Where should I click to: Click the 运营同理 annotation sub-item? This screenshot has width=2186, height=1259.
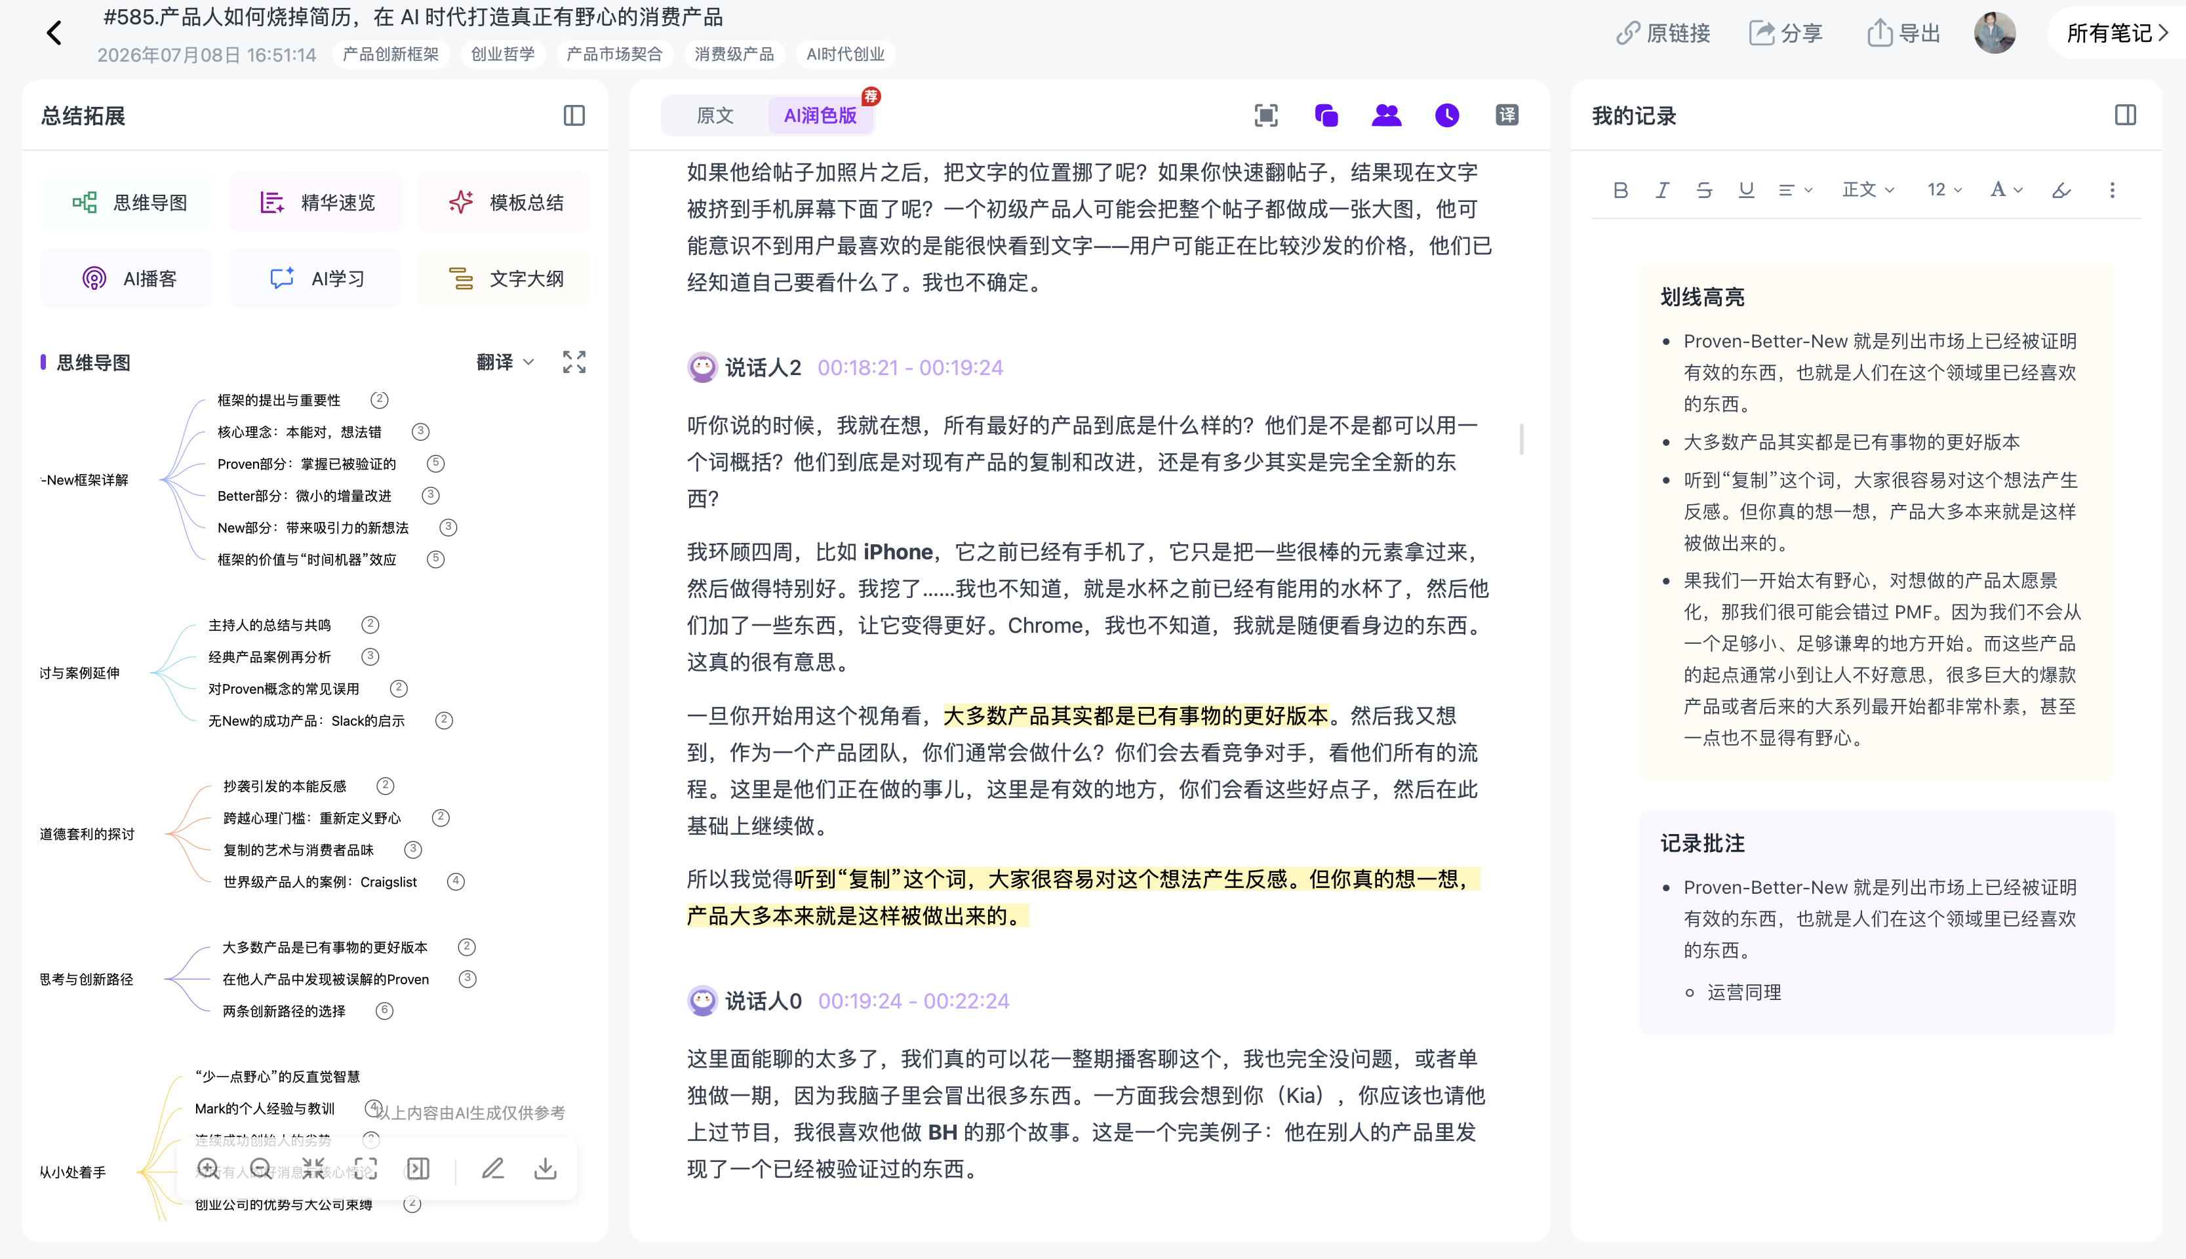tap(1744, 993)
